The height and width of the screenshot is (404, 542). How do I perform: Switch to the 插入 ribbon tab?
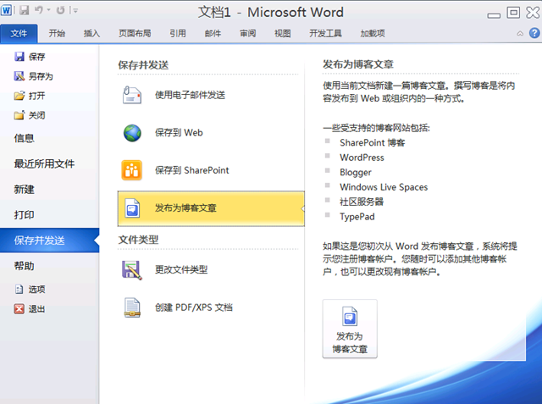pyautogui.click(x=91, y=34)
